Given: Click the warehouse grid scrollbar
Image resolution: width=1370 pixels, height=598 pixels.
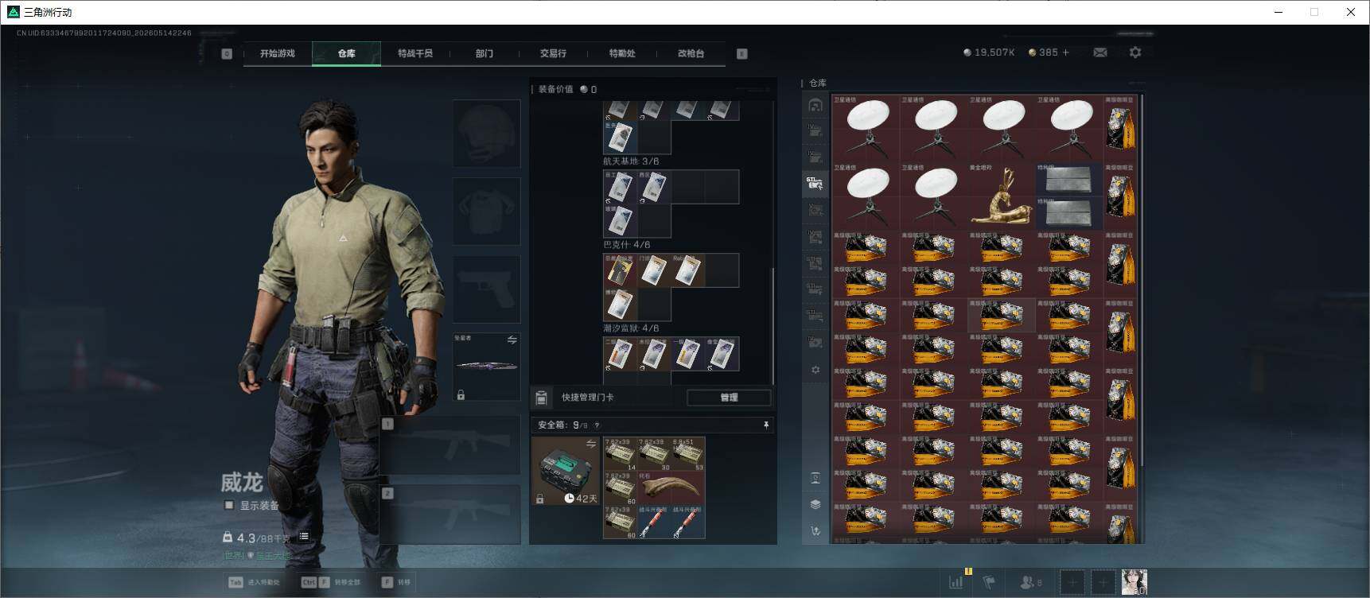Looking at the screenshot, I should (x=1142, y=280).
